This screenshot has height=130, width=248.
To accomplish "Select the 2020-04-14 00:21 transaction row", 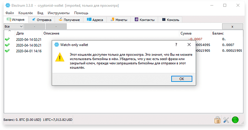I will coord(123,45).
